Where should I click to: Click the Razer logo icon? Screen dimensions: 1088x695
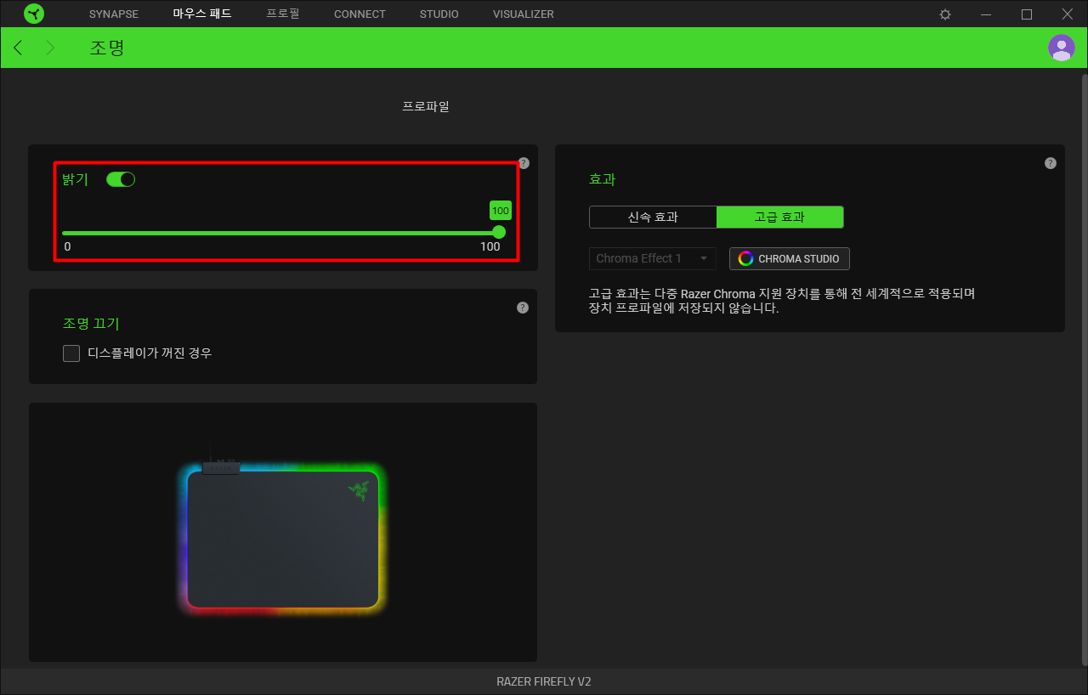[34, 14]
